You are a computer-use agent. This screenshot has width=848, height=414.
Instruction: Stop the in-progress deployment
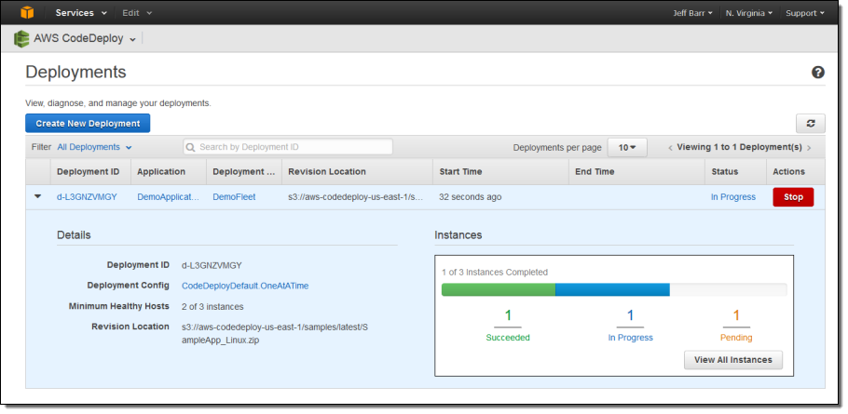[x=793, y=197]
